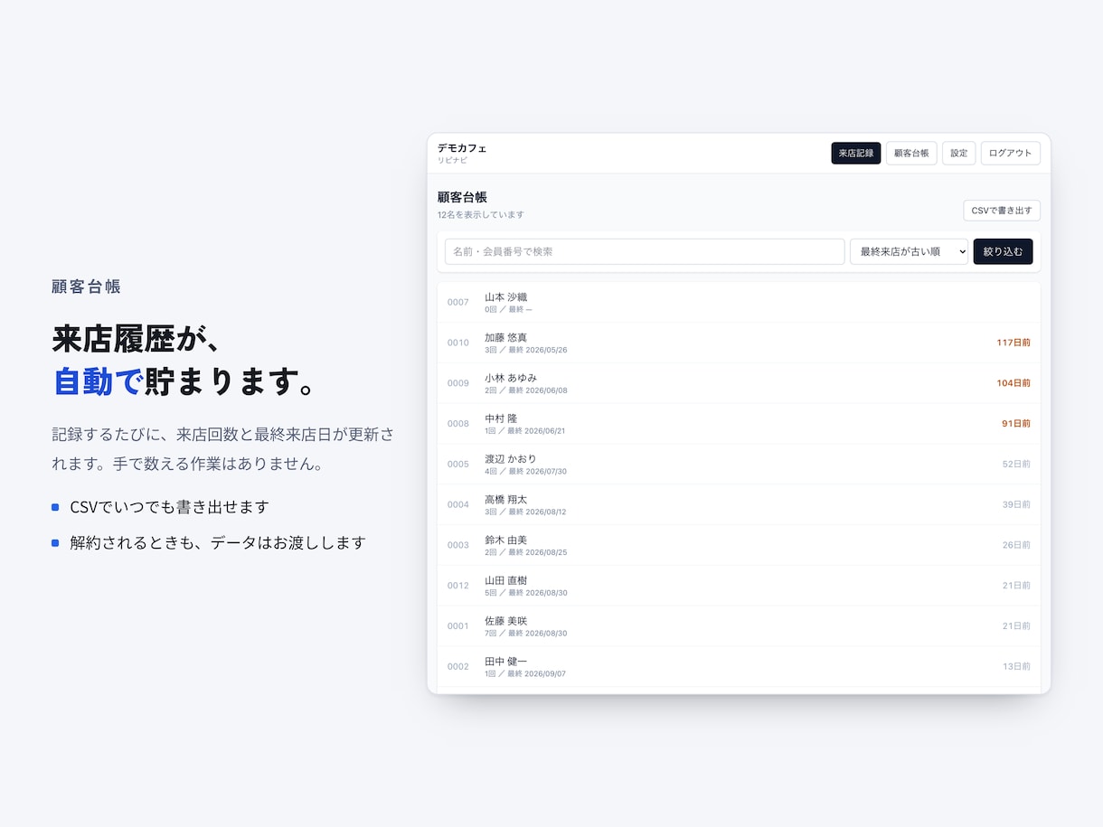Click member number 0001
Image resolution: width=1103 pixels, height=827 pixels.
click(x=458, y=626)
